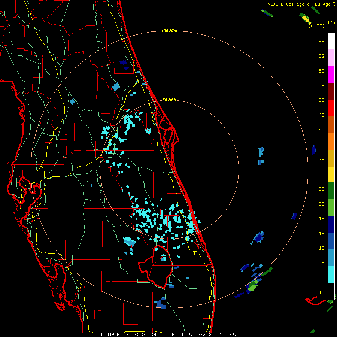Click the legend value 46
Image resolution: width=337 pixels, height=337 pixels.
(x=322, y=115)
